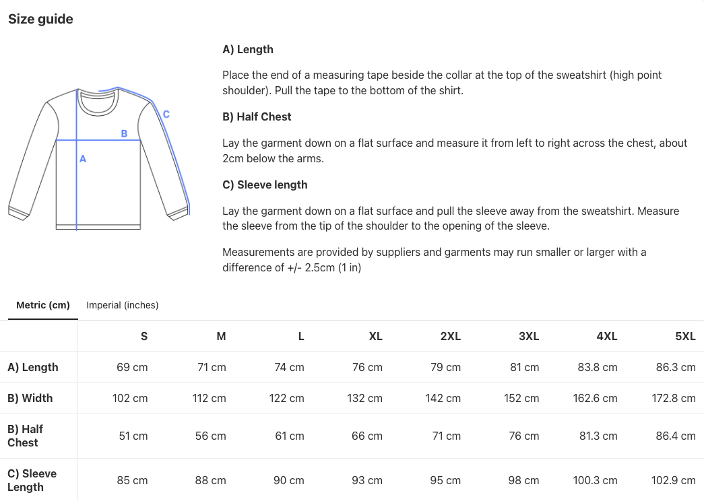Click the A) Length instructions heading
Image resolution: width=704 pixels, height=501 pixels.
point(248,49)
